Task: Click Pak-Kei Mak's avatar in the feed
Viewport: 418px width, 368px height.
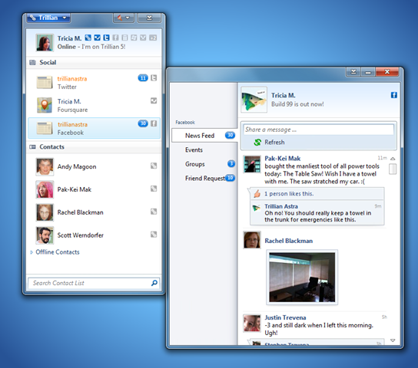Action: (252, 164)
